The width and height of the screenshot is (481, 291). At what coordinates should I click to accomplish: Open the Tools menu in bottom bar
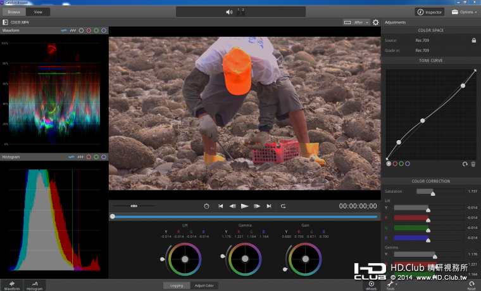[x=390, y=285]
